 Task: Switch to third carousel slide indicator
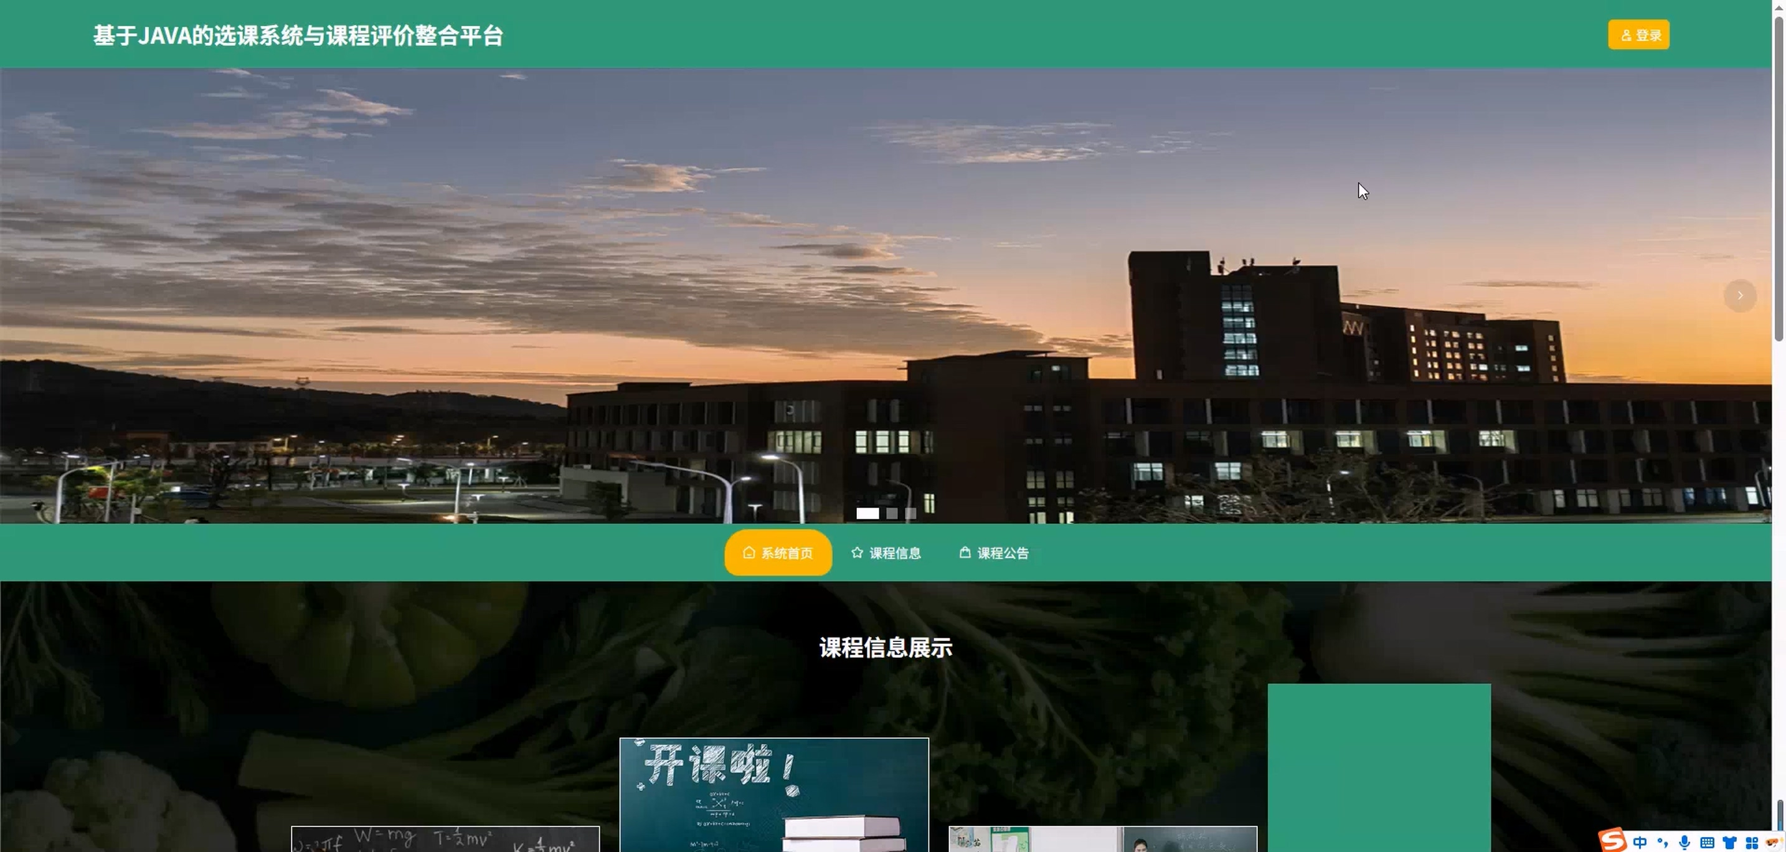910,513
